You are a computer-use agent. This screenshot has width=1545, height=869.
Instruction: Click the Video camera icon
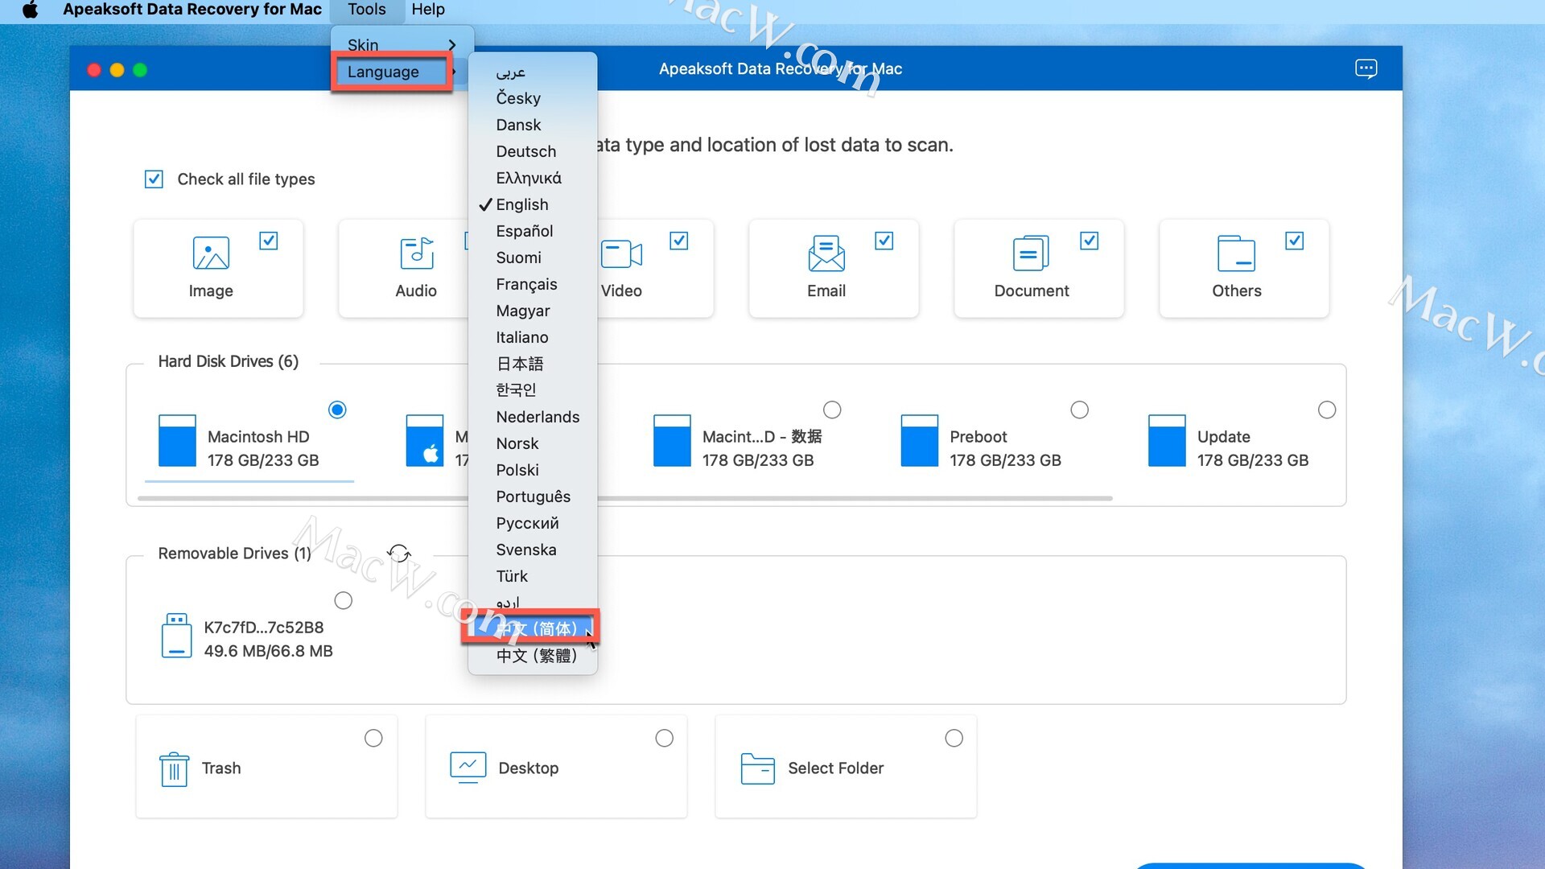(x=621, y=254)
